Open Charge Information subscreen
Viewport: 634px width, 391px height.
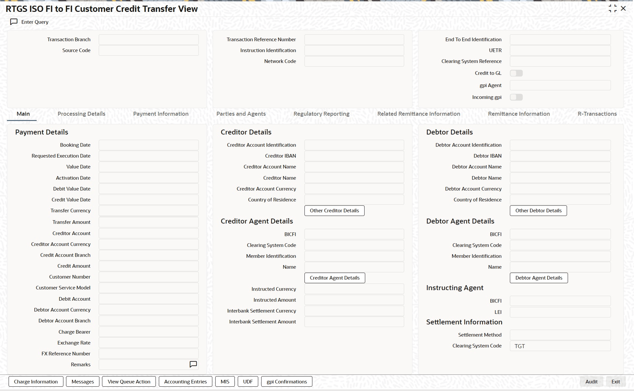point(36,381)
